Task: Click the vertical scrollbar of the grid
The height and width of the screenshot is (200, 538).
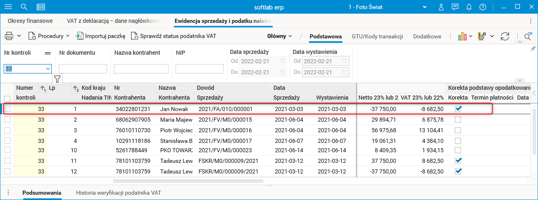Action: pyautogui.click(x=535, y=132)
